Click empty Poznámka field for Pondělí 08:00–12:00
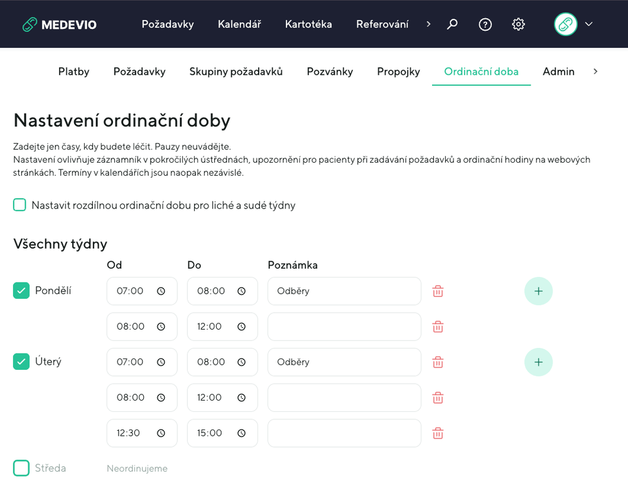This screenshot has width=628, height=481. 344,327
